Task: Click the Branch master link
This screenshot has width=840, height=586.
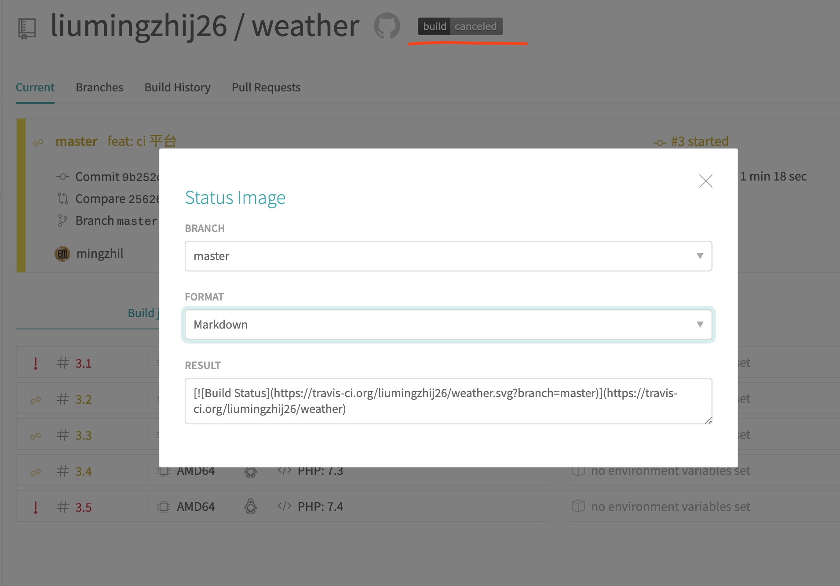Action: 116,221
